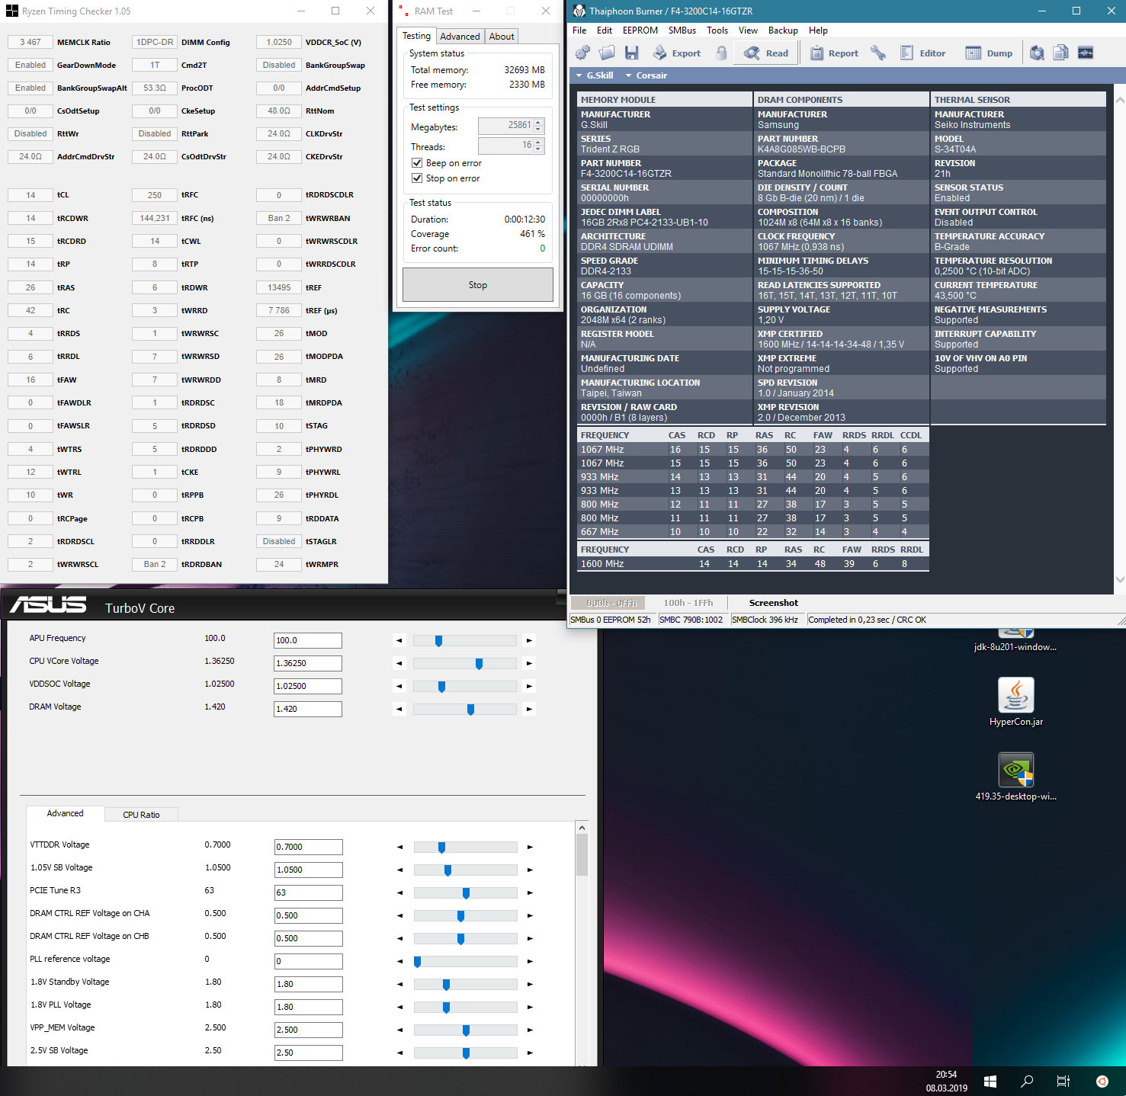Click the wrench tool icon in Thaiphoon Burner
Viewport: 1126px width, 1096px height.
click(878, 53)
